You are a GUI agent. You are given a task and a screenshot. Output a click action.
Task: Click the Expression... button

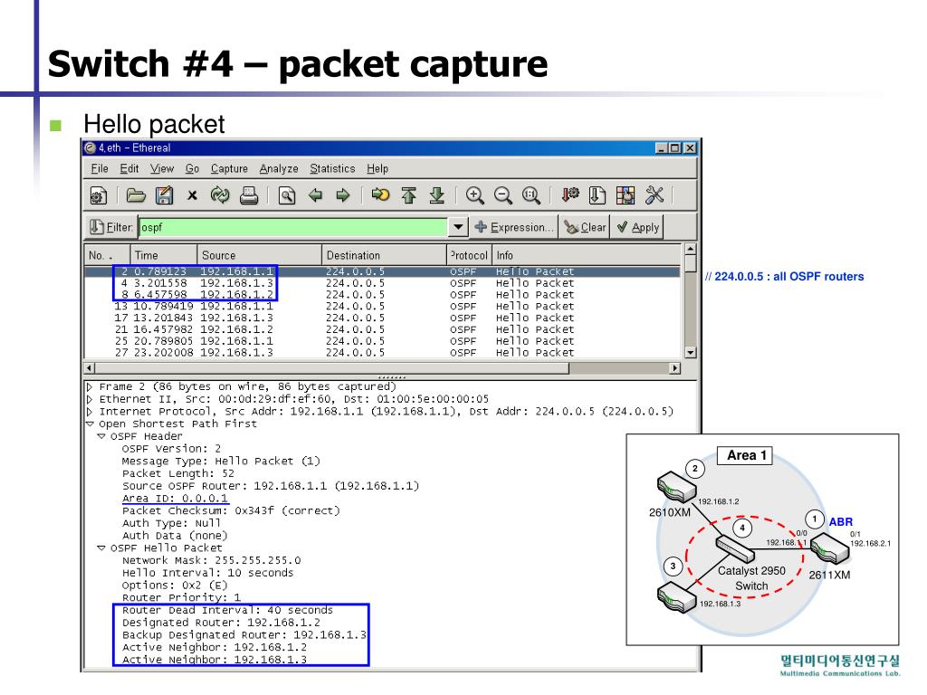click(x=514, y=227)
